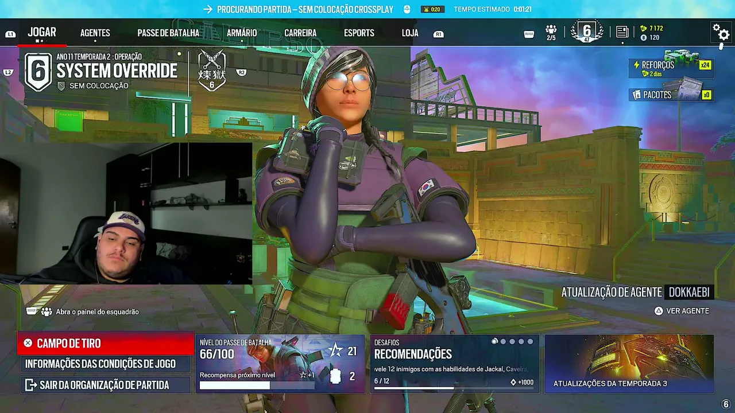
Task: Click the card pack icon on PACOTES
Action: [636, 95]
